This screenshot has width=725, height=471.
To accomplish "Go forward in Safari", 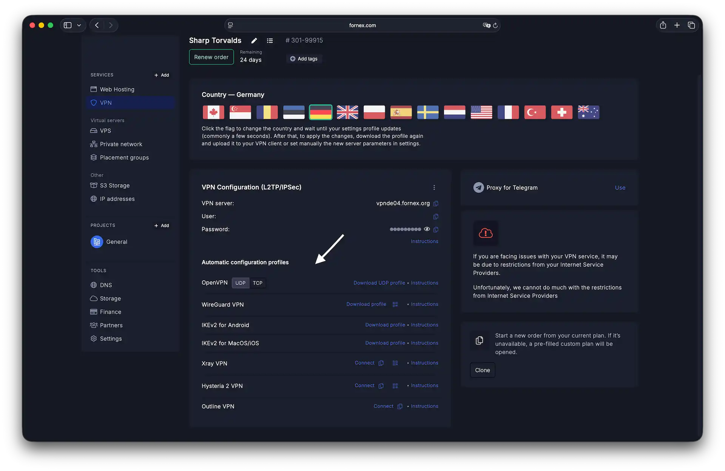I will pos(111,25).
